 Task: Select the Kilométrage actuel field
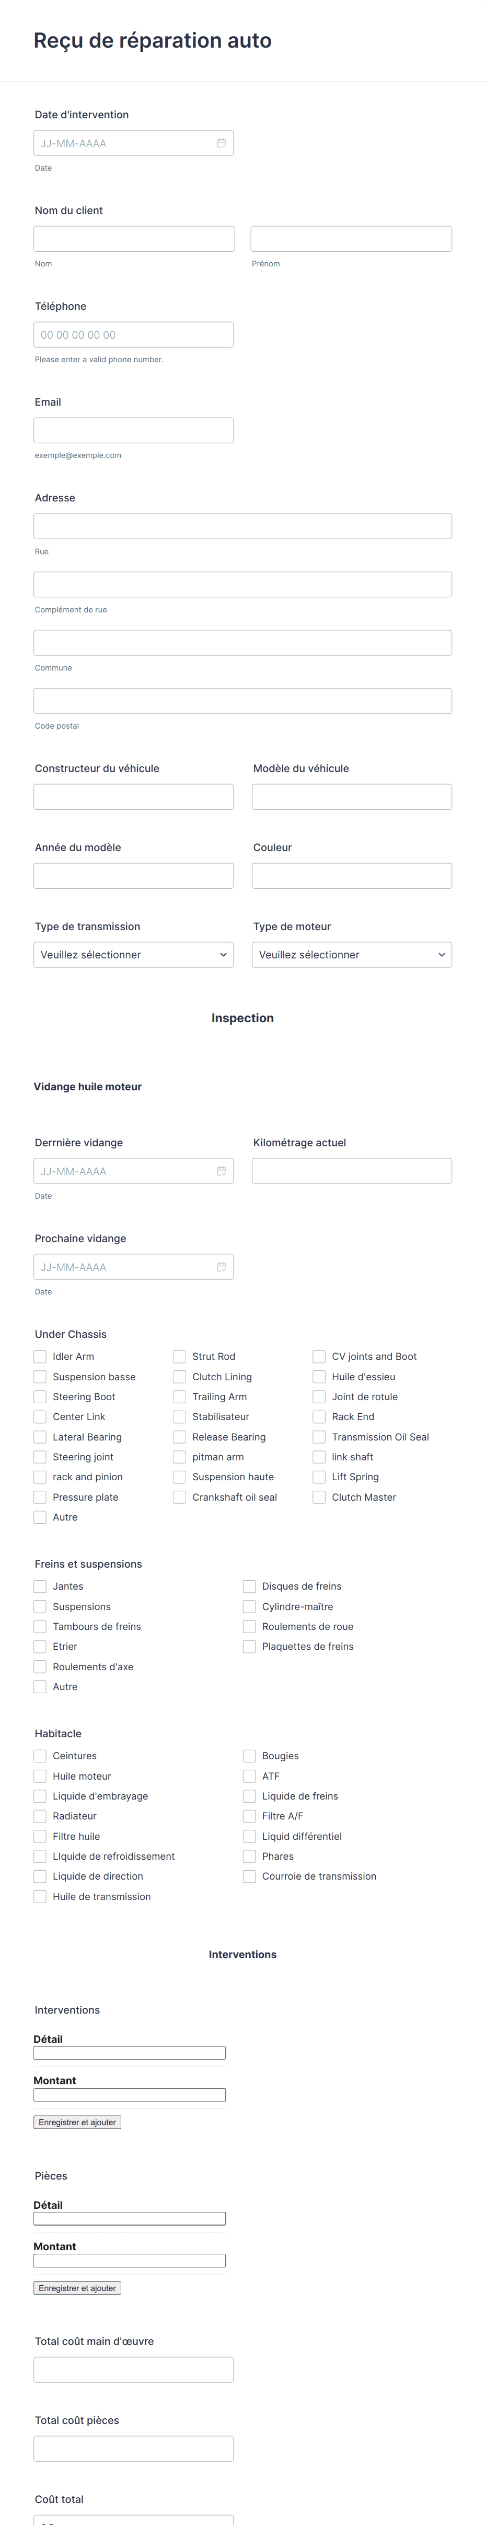point(352,1171)
